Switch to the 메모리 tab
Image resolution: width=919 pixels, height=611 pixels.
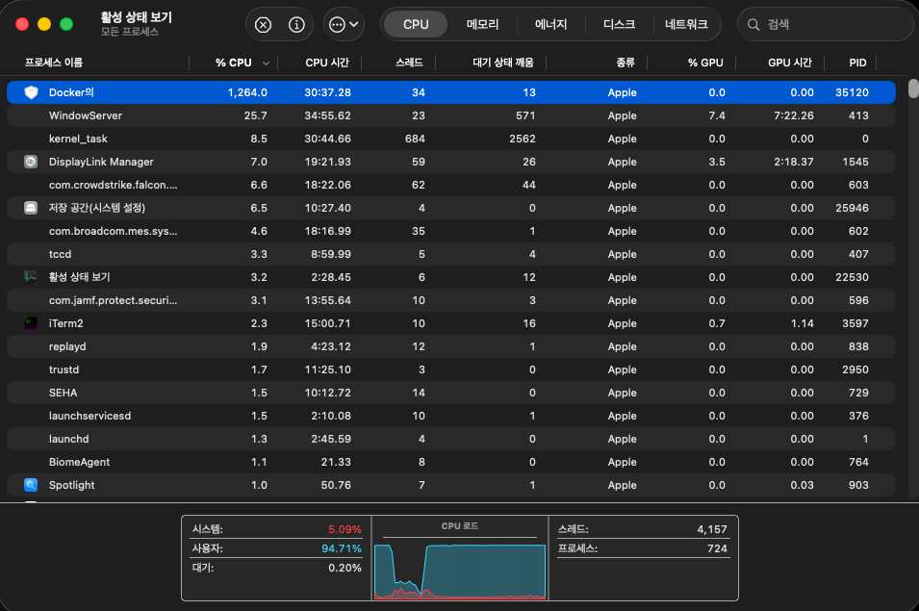(482, 25)
